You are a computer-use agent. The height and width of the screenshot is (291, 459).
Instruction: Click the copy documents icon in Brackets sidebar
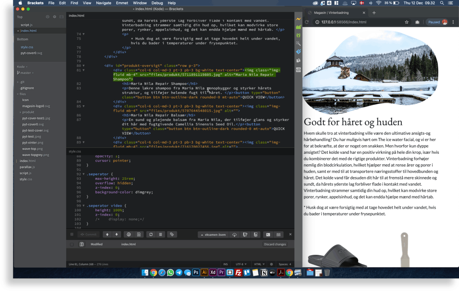(x=298, y=61)
